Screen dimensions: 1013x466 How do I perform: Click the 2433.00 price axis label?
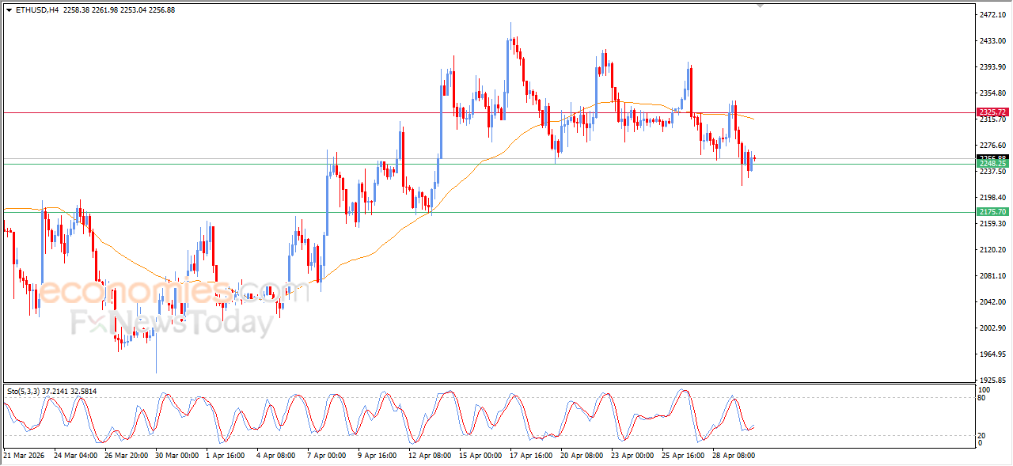[x=992, y=41]
